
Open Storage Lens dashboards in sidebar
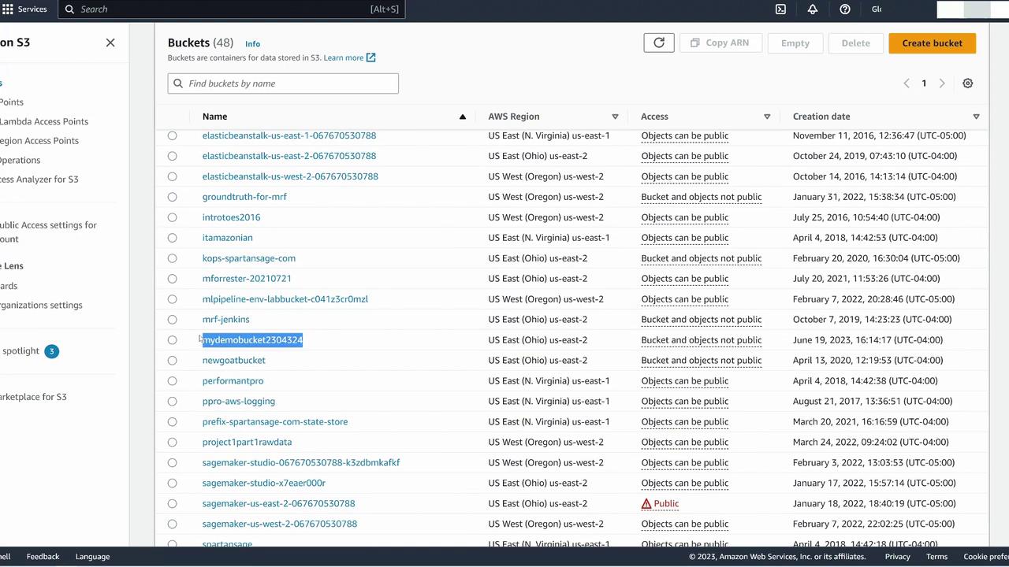tap(9, 286)
